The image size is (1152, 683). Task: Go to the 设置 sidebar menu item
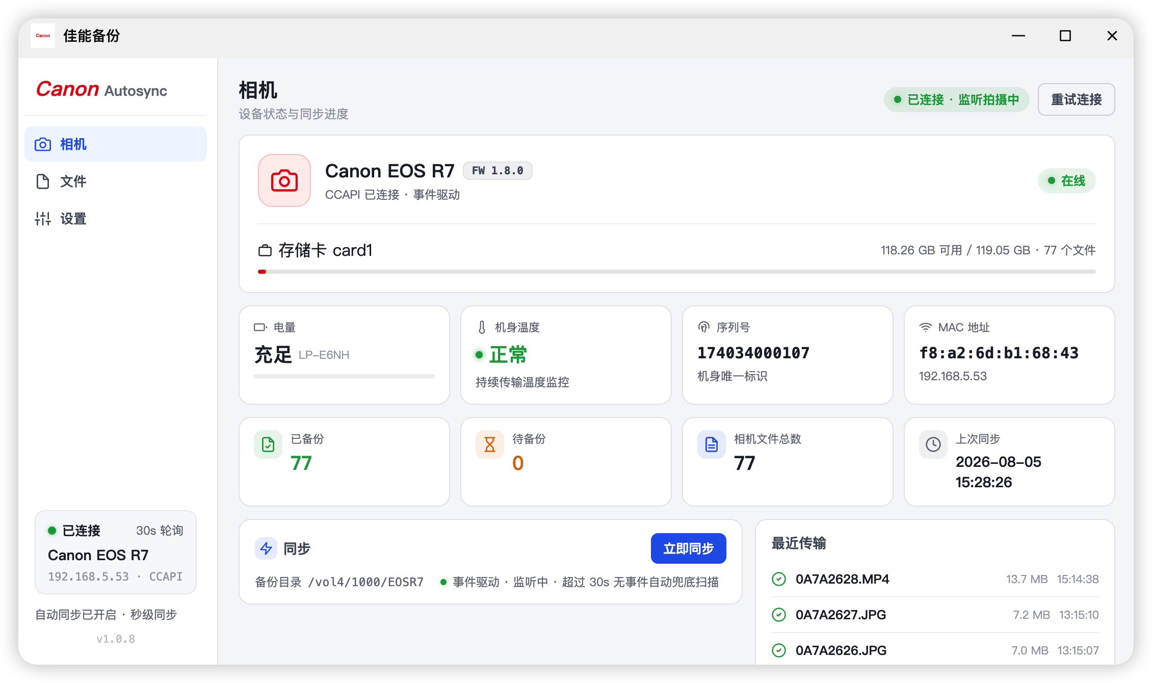pyautogui.click(x=116, y=219)
